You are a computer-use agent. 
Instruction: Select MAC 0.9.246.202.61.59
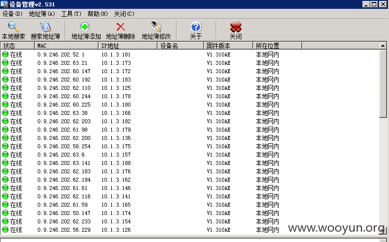click(x=62, y=205)
